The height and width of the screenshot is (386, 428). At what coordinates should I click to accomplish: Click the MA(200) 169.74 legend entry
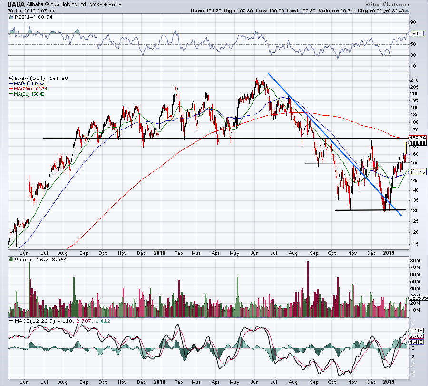coord(28,89)
